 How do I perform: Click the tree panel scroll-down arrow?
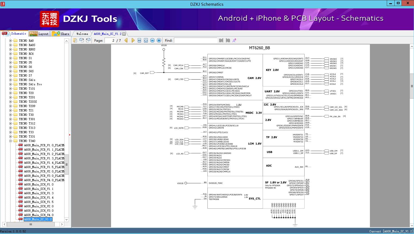click(66, 220)
